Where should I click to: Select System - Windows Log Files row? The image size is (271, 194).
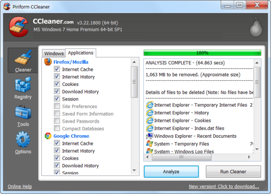pyautogui.click(x=200, y=151)
